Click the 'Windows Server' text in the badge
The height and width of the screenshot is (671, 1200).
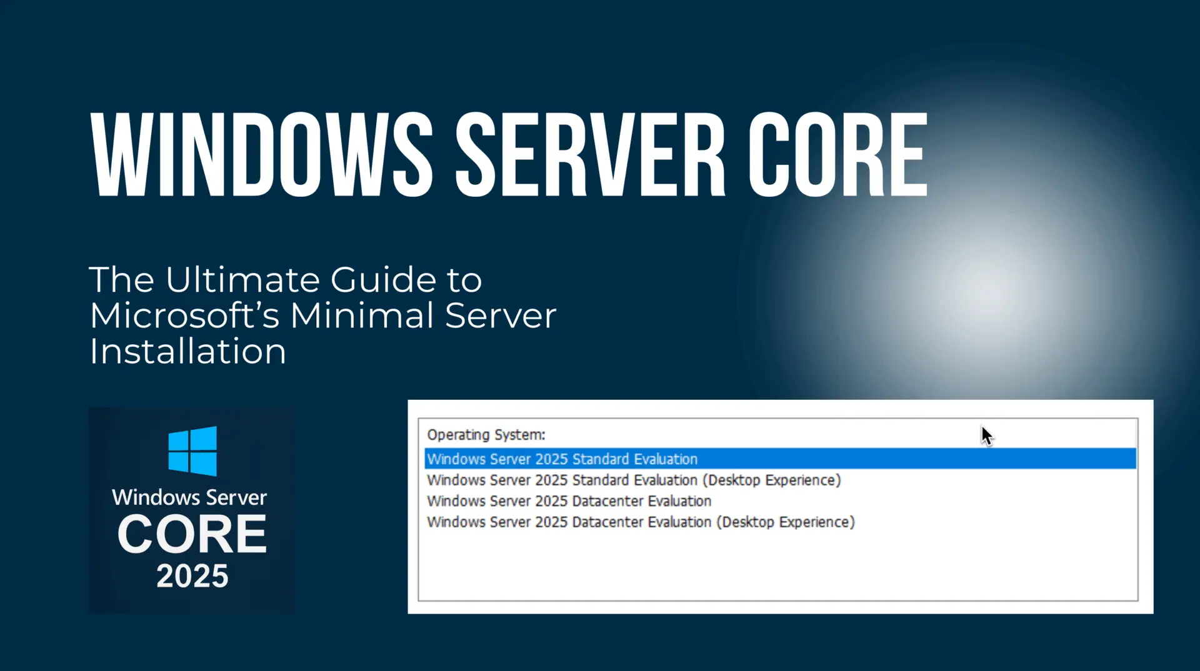pos(189,497)
